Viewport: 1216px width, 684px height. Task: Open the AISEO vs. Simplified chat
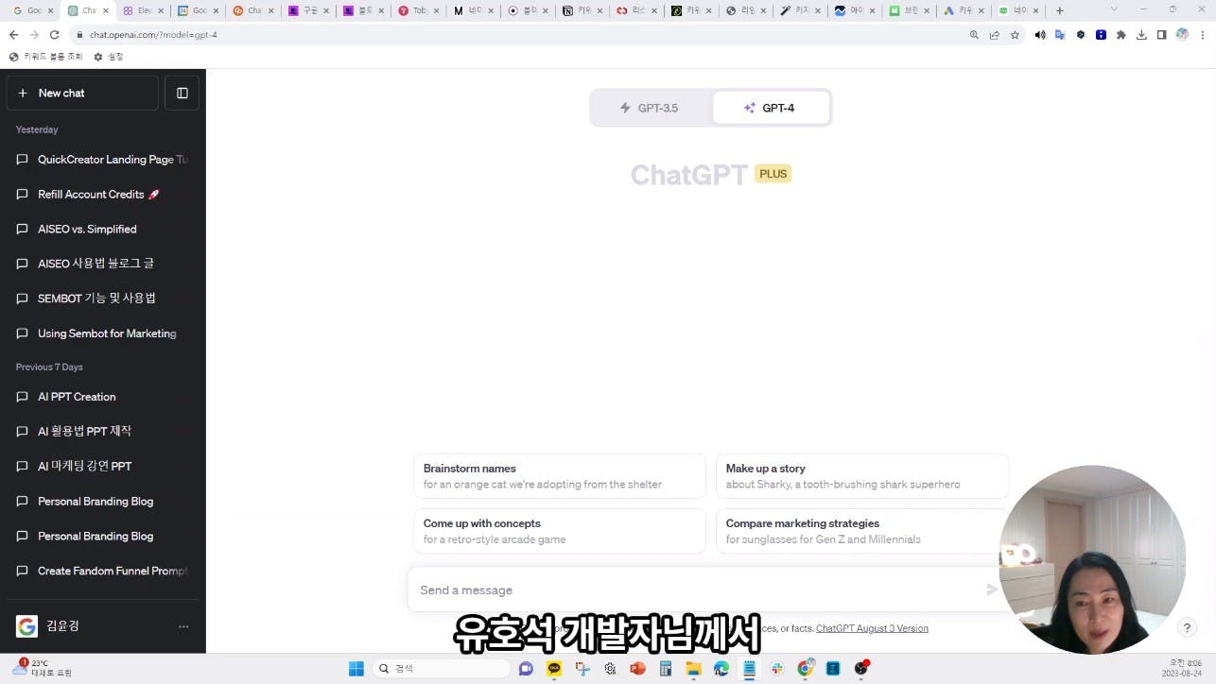[x=103, y=229]
